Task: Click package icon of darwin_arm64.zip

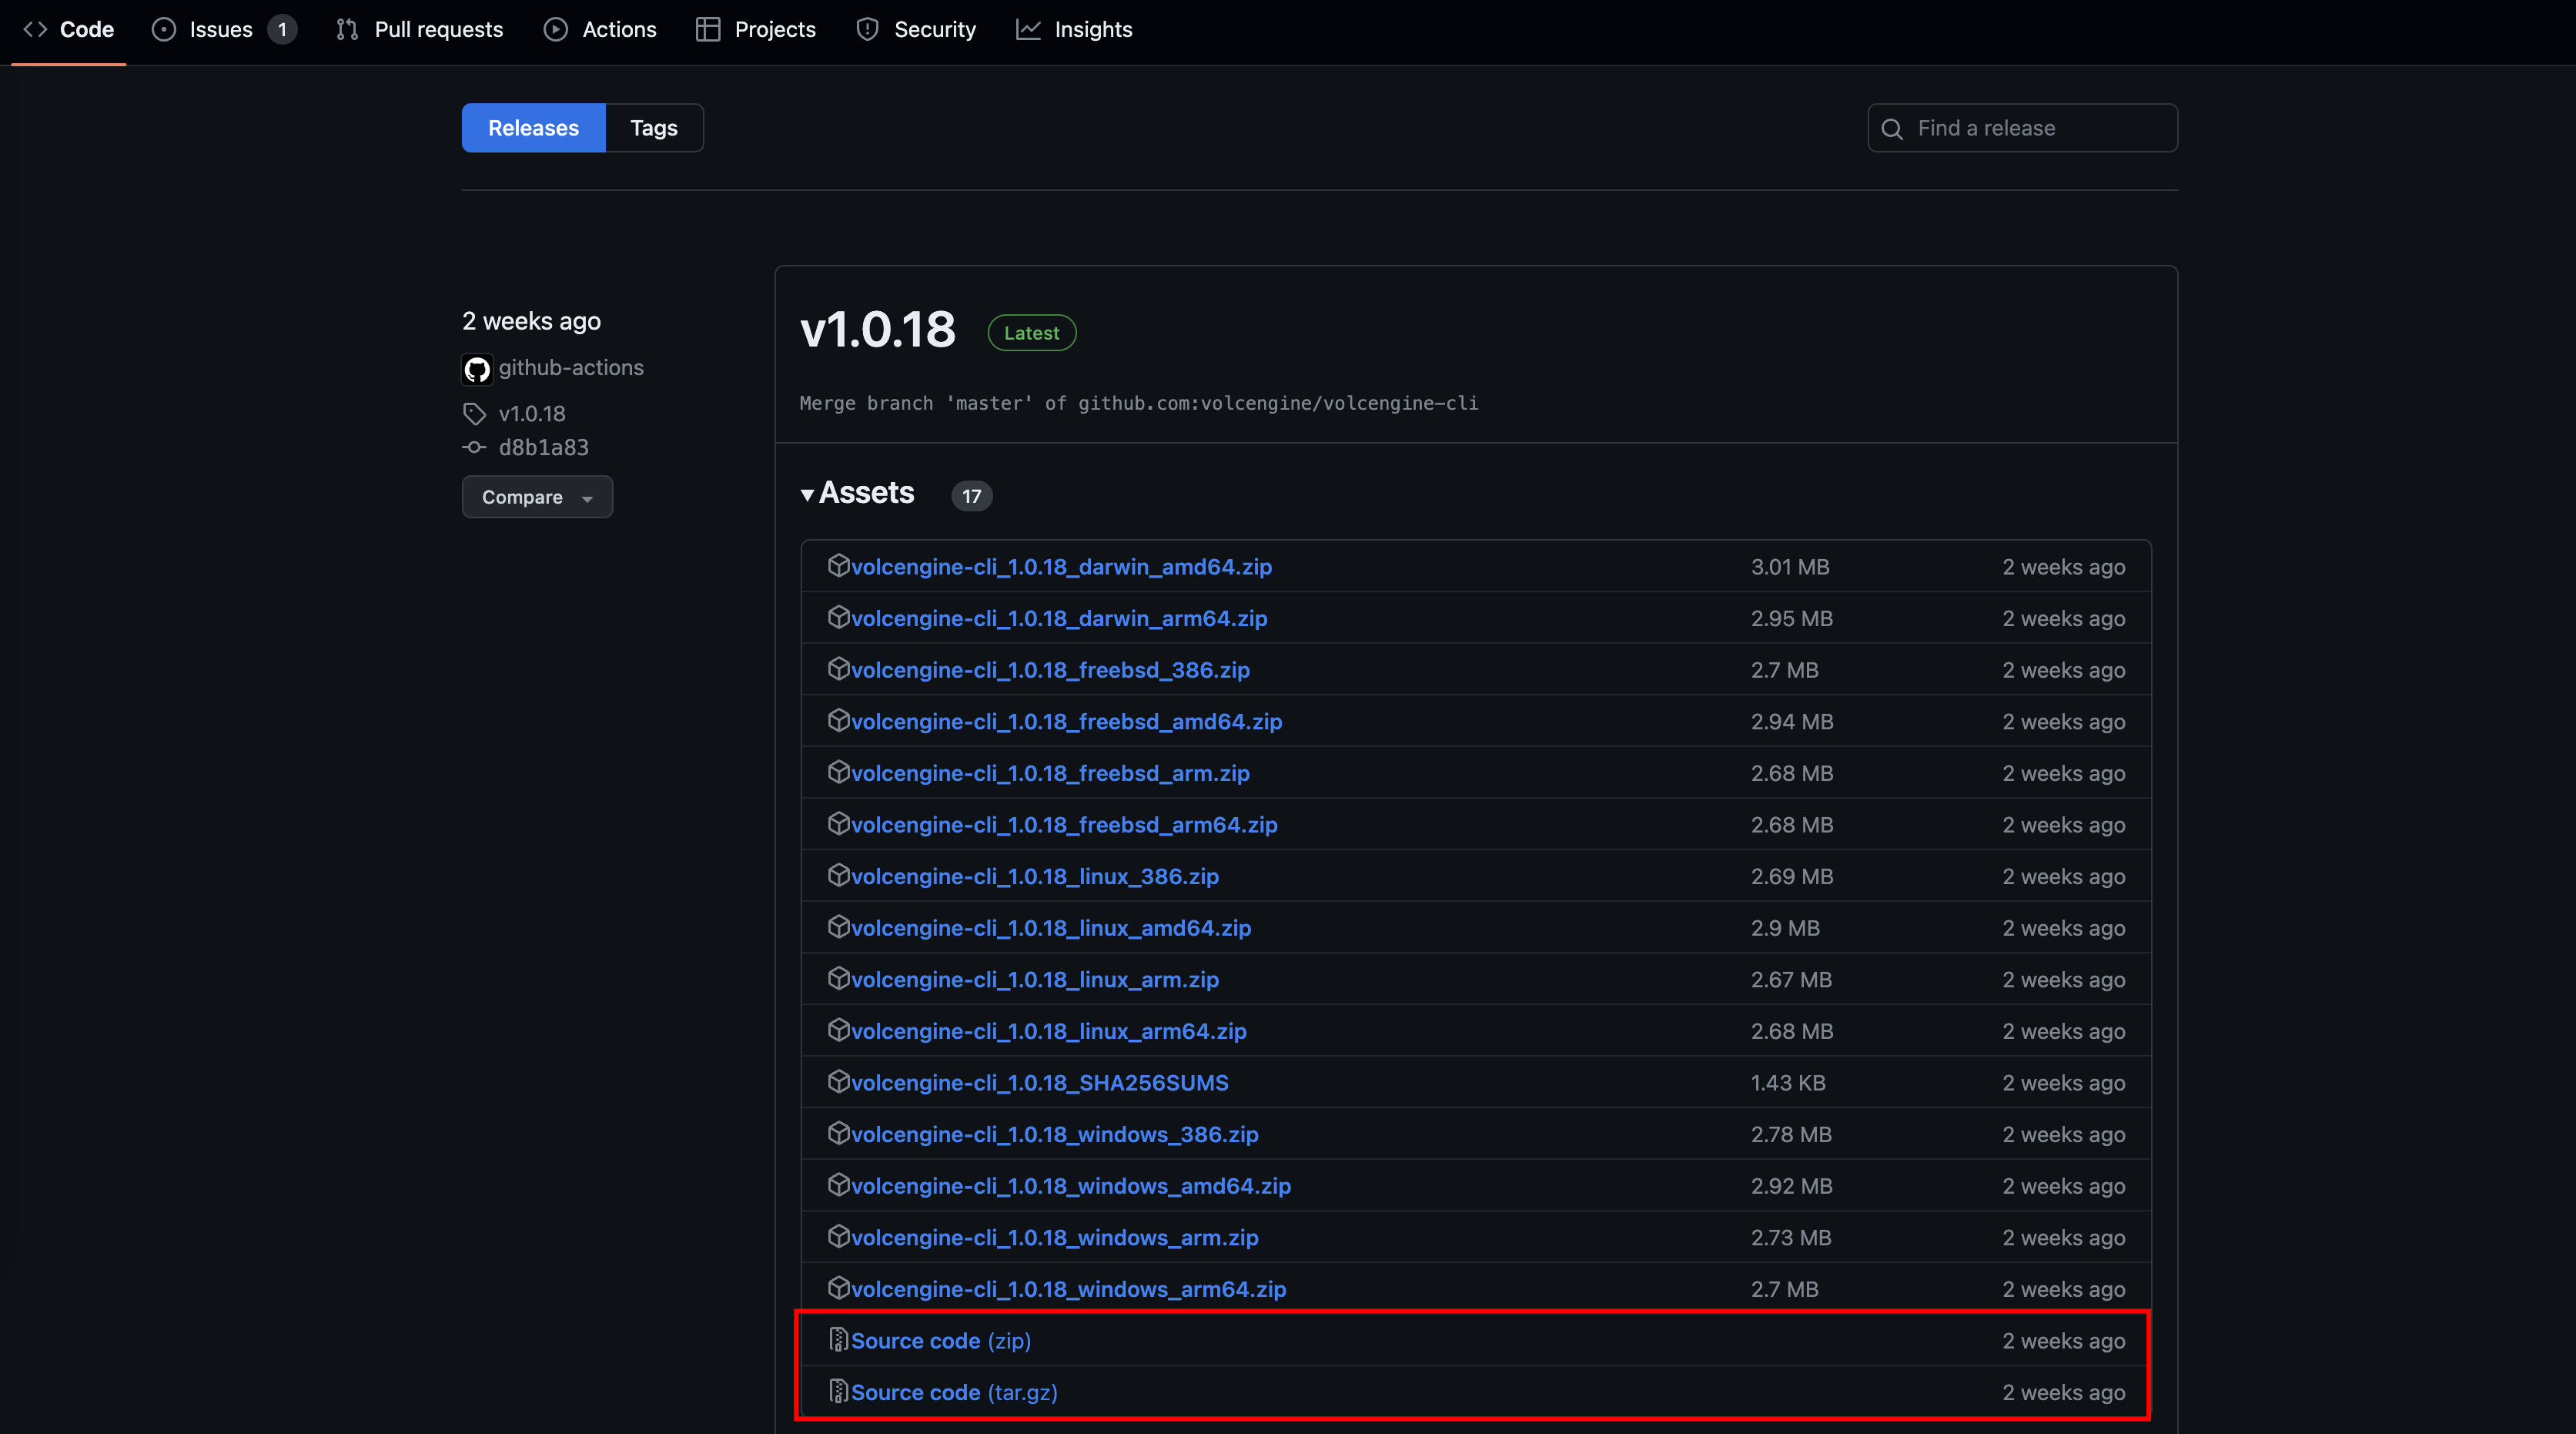Action: (x=838, y=618)
